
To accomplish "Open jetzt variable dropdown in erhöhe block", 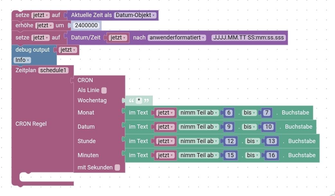I will [44, 25].
